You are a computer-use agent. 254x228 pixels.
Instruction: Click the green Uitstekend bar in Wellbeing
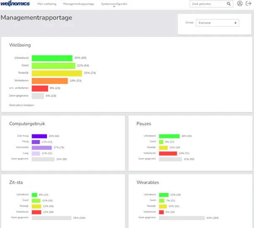(x=52, y=58)
